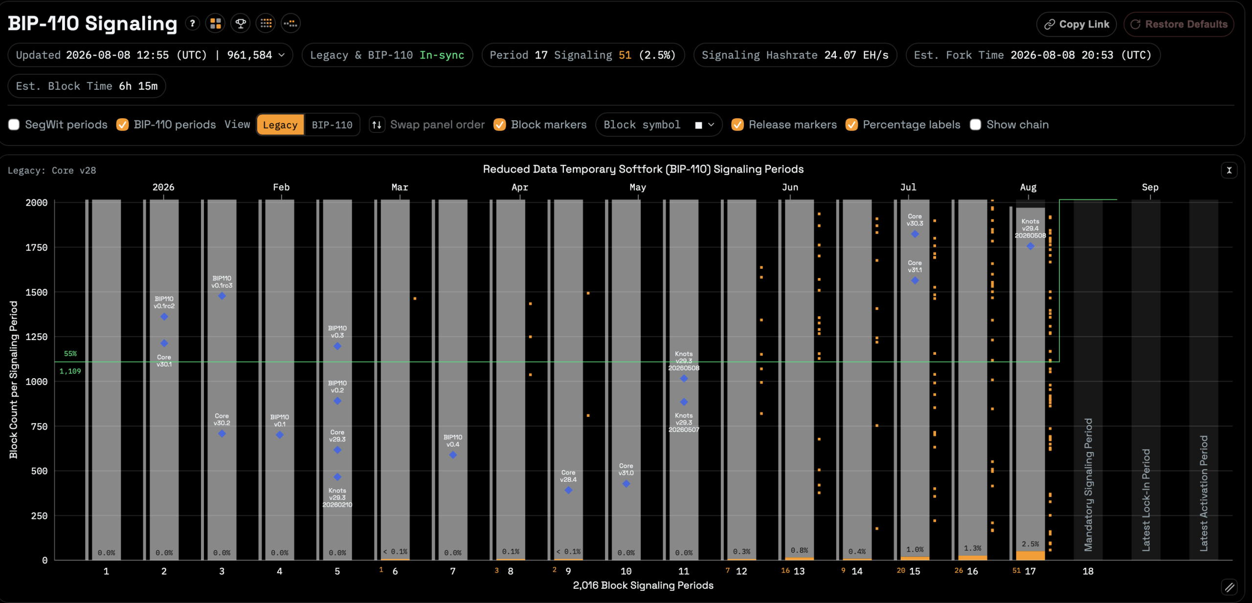Image resolution: width=1252 pixels, height=603 pixels.
Task: Click the Core v31.0 release diamond marker
Action: click(626, 484)
